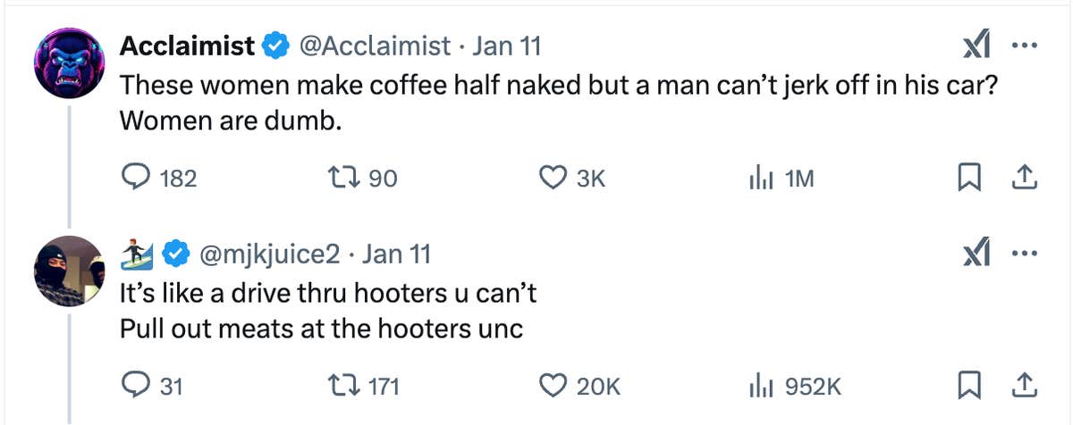
Task: Open the Acclaimist display name profile
Action: 187,46
